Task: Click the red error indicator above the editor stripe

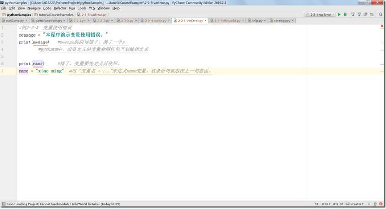Action: [382, 26]
